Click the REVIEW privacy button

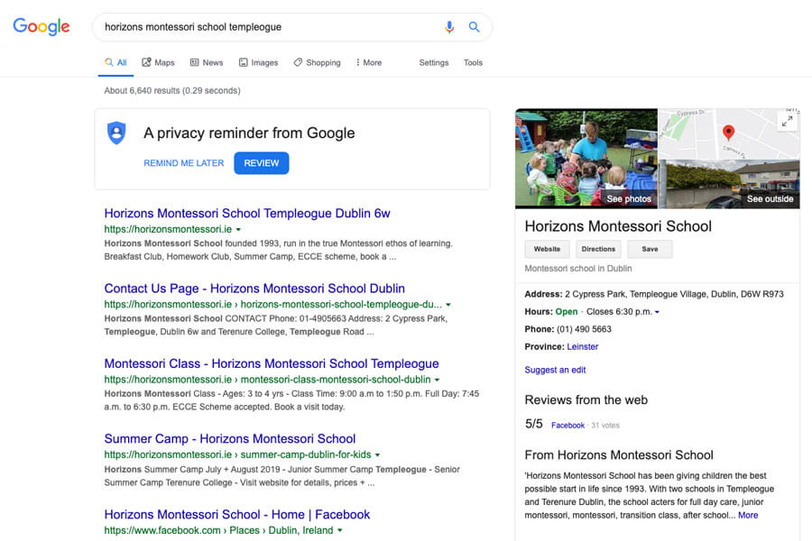pyautogui.click(x=262, y=163)
